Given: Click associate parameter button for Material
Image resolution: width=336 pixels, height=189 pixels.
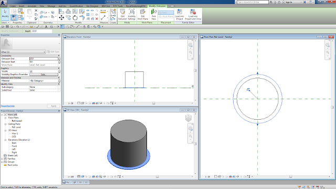Looking at the screenshot, I should point(59,81).
